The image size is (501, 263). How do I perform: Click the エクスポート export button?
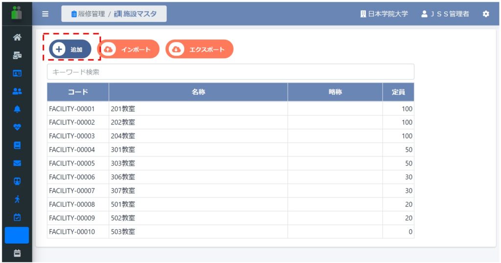pyautogui.click(x=200, y=49)
